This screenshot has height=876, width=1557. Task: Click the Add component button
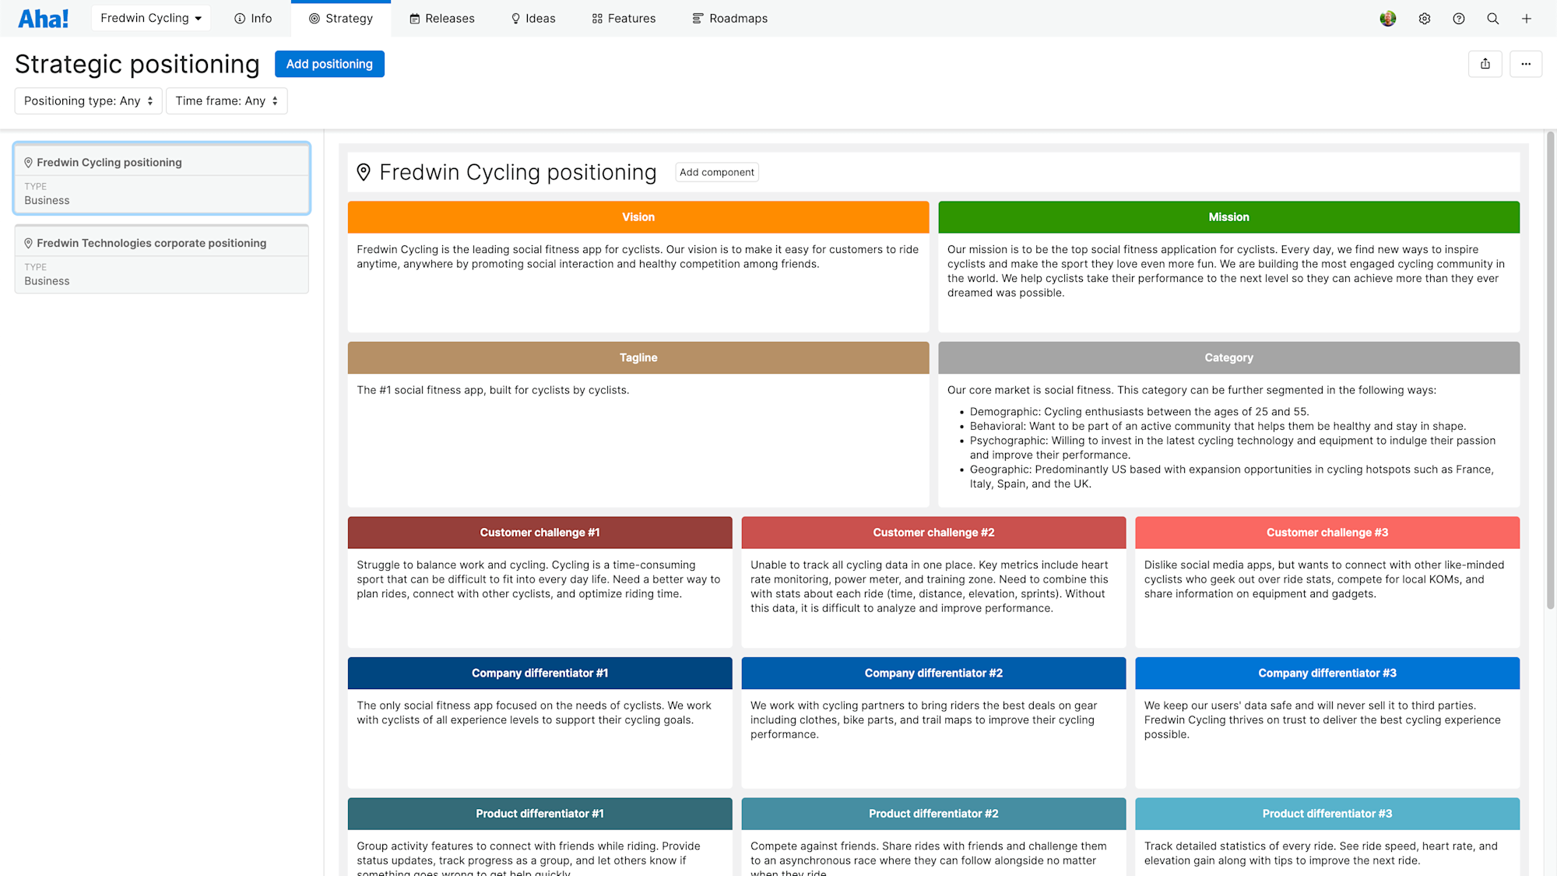click(716, 171)
